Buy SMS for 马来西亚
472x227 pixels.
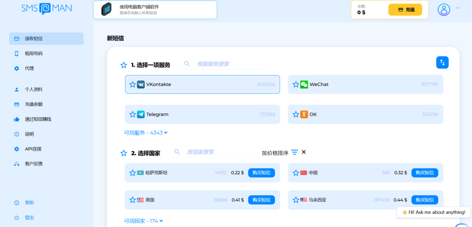click(x=425, y=199)
